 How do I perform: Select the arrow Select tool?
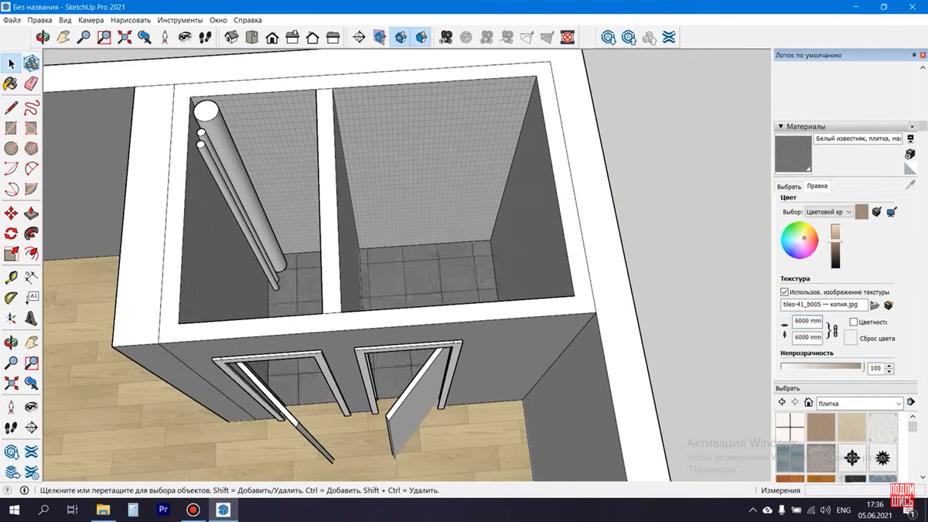point(11,63)
